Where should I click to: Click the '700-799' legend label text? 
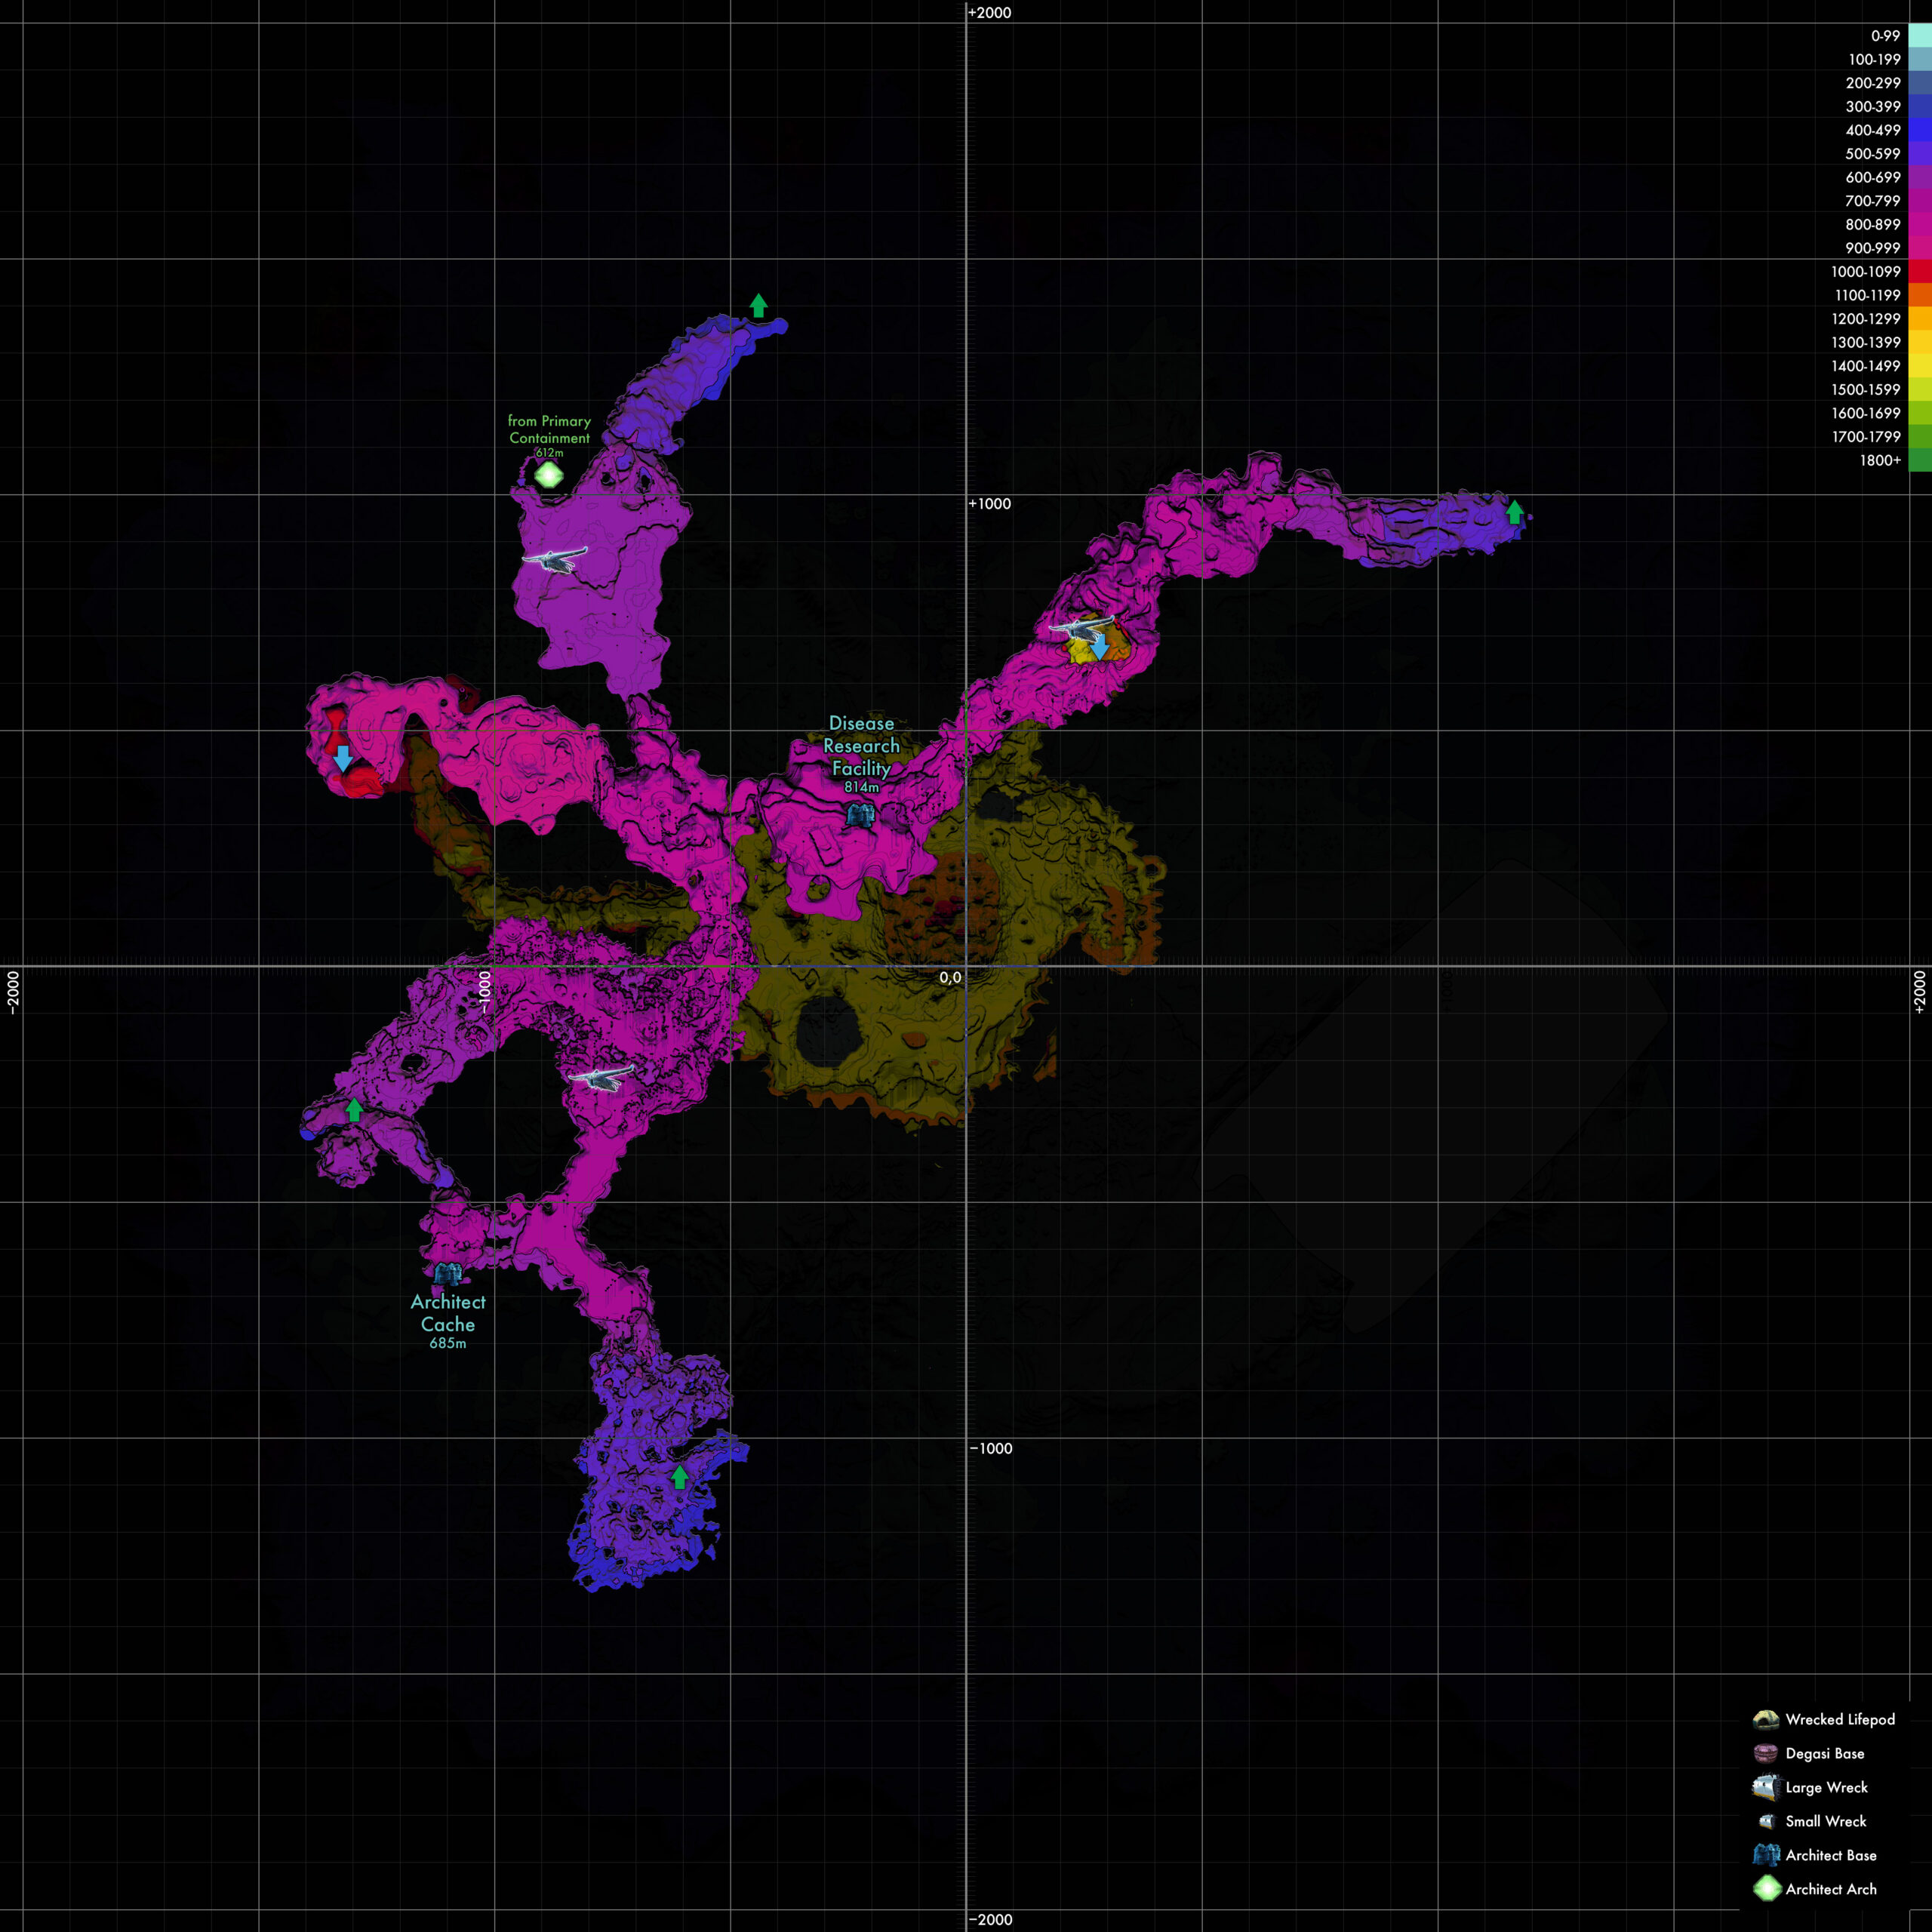[x=1873, y=200]
